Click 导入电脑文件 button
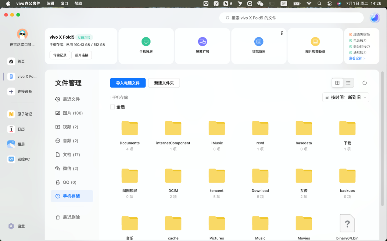This screenshot has width=387, height=241. tap(128, 83)
